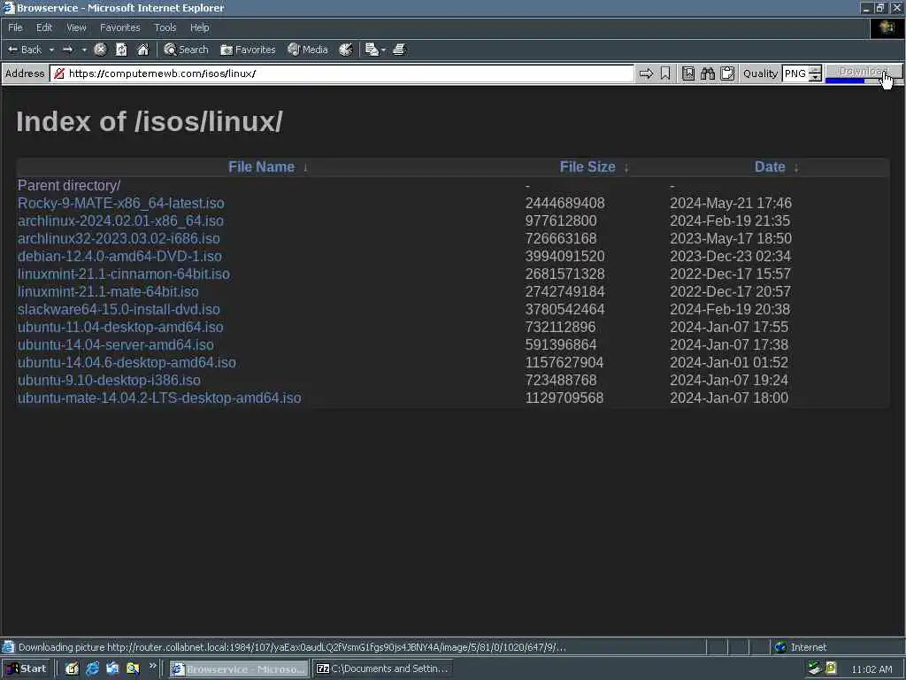The width and height of the screenshot is (906, 680).
Task: Click the Internet Explorer quick launch icon
Action: tap(92, 668)
